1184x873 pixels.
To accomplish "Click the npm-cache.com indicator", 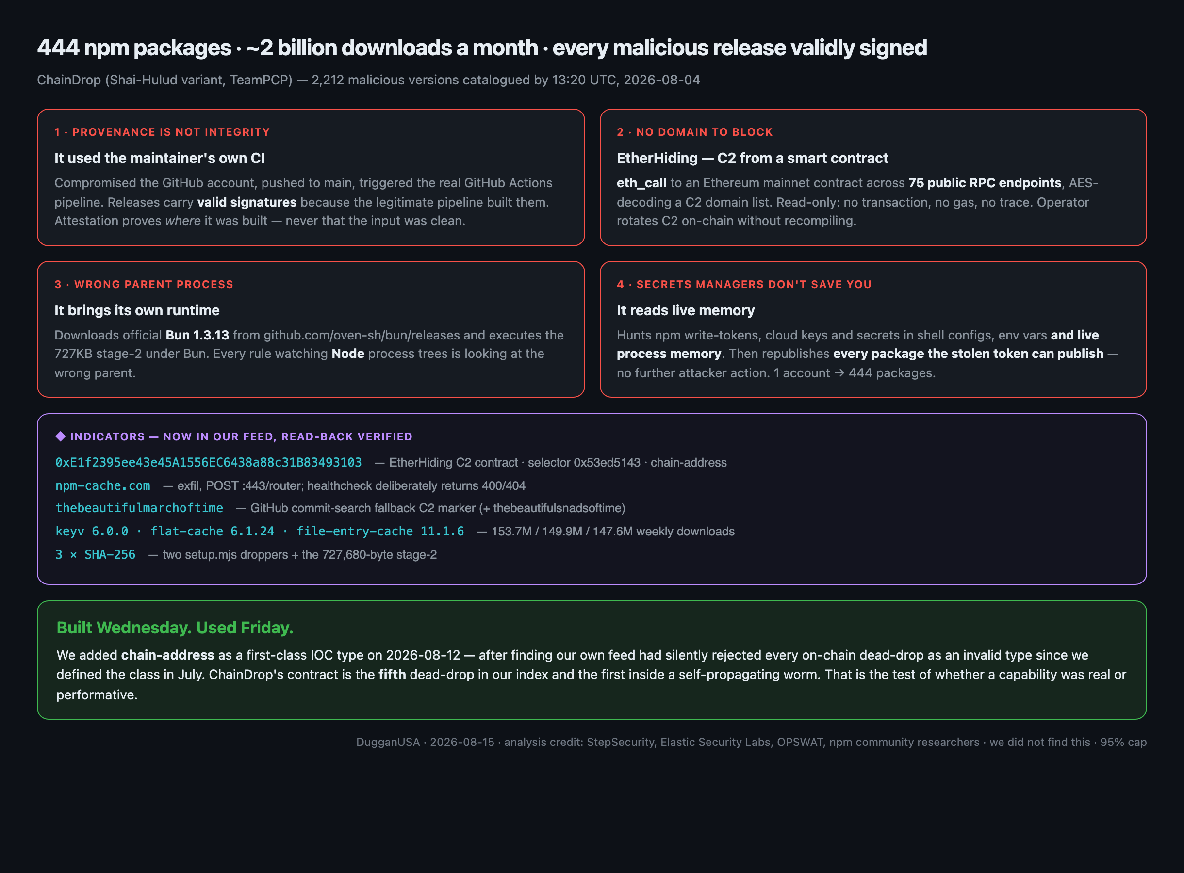I will (x=102, y=485).
